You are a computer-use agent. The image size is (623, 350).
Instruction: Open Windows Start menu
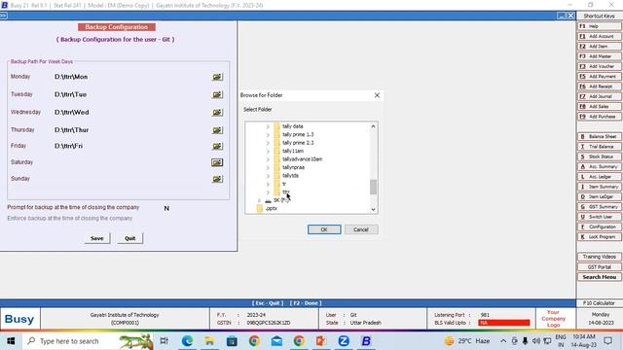coord(11,341)
